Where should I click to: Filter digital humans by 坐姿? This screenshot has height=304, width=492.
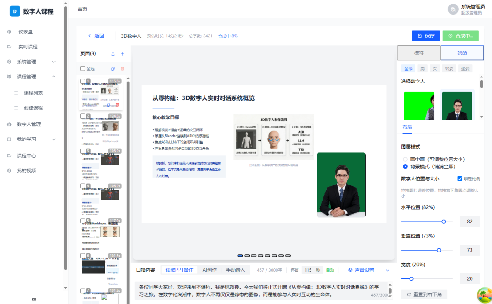pyautogui.click(x=465, y=68)
